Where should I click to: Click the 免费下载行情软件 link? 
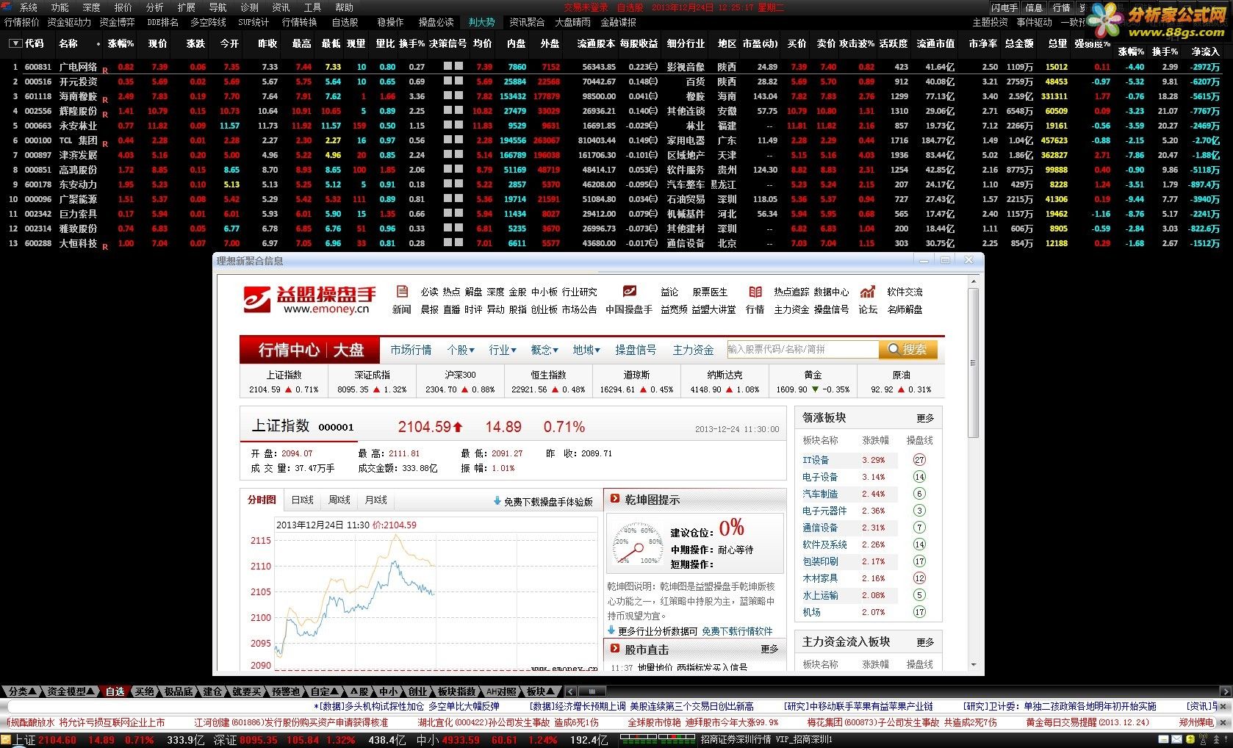[737, 631]
